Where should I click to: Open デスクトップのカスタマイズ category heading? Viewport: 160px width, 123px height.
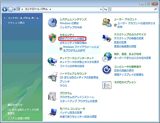click(130, 34)
